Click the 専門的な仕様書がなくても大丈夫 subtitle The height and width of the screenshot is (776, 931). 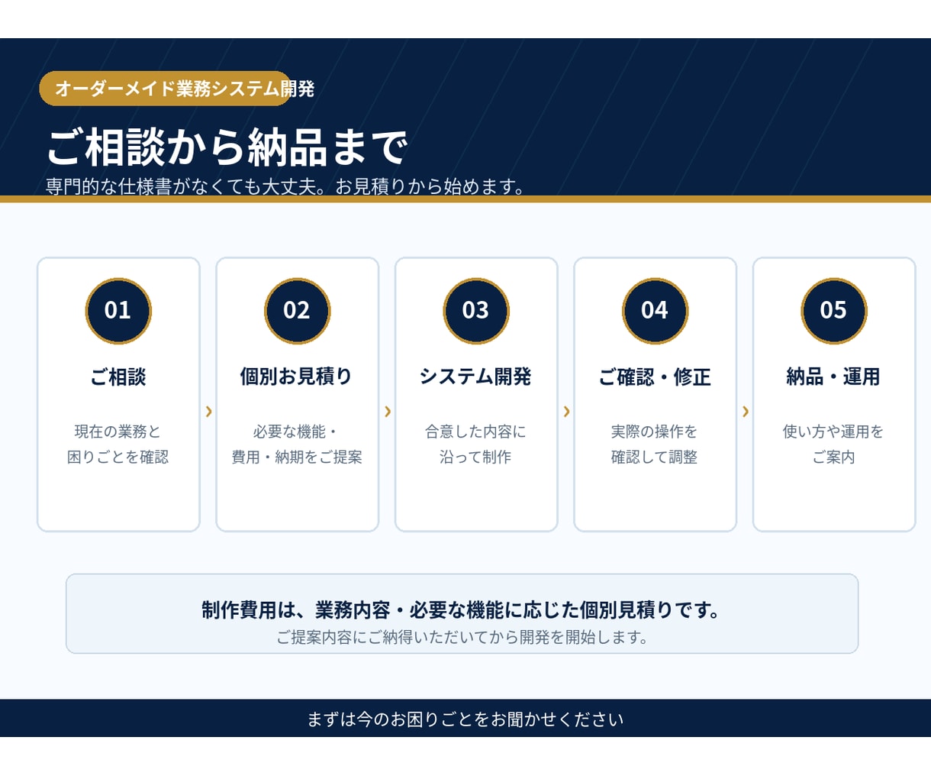(x=285, y=187)
